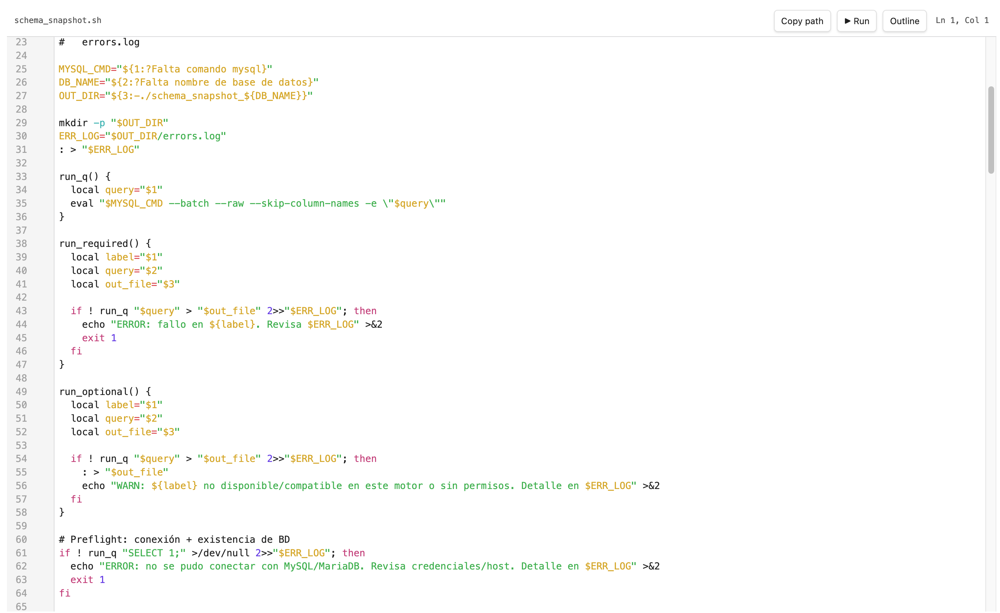Place cursor on MYSQL_CMD assignment line
Image resolution: width=1000 pixels, height=613 pixels.
[x=166, y=69]
